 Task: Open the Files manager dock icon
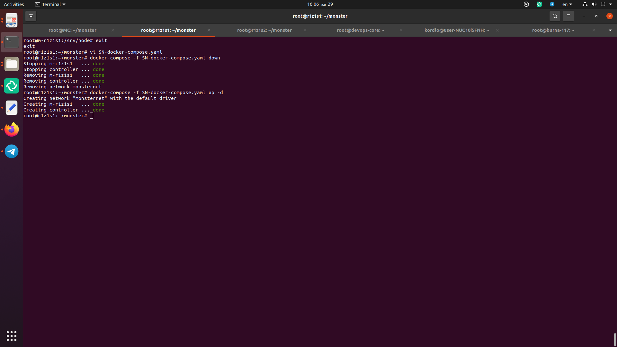[x=12, y=64]
